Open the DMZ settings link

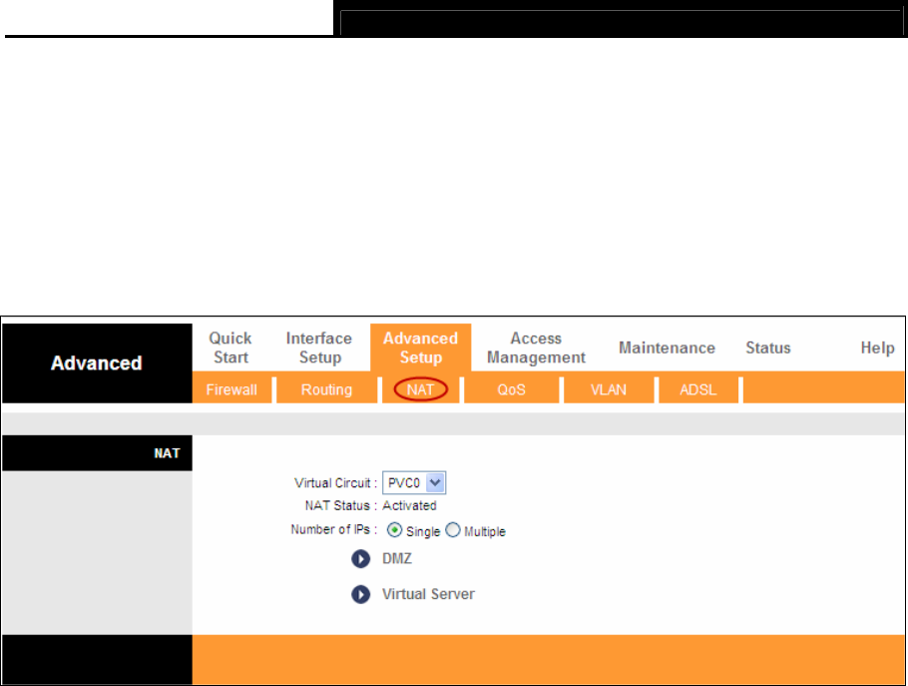pos(397,559)
